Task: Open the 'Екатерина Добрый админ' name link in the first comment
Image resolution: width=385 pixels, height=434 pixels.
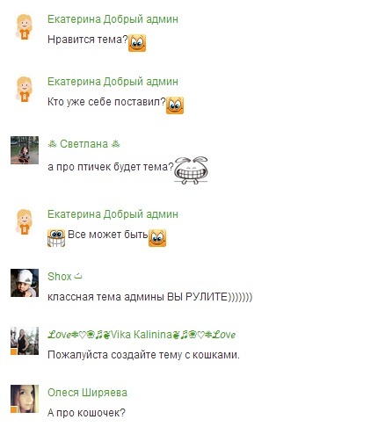Action: (113, 19)
